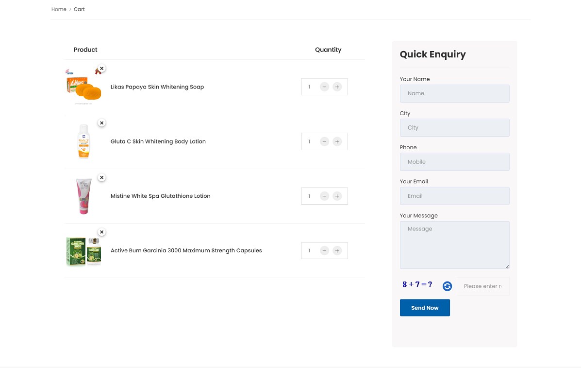
Task: Click the Send Now button
Action: coord(425,308)
